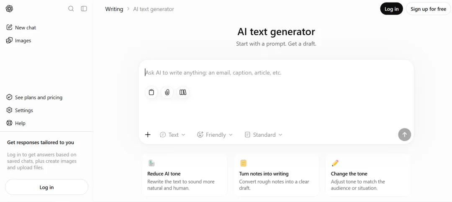Open Images in the sidebar
Screen dimensions: 452x202
(x=19, y=41)
